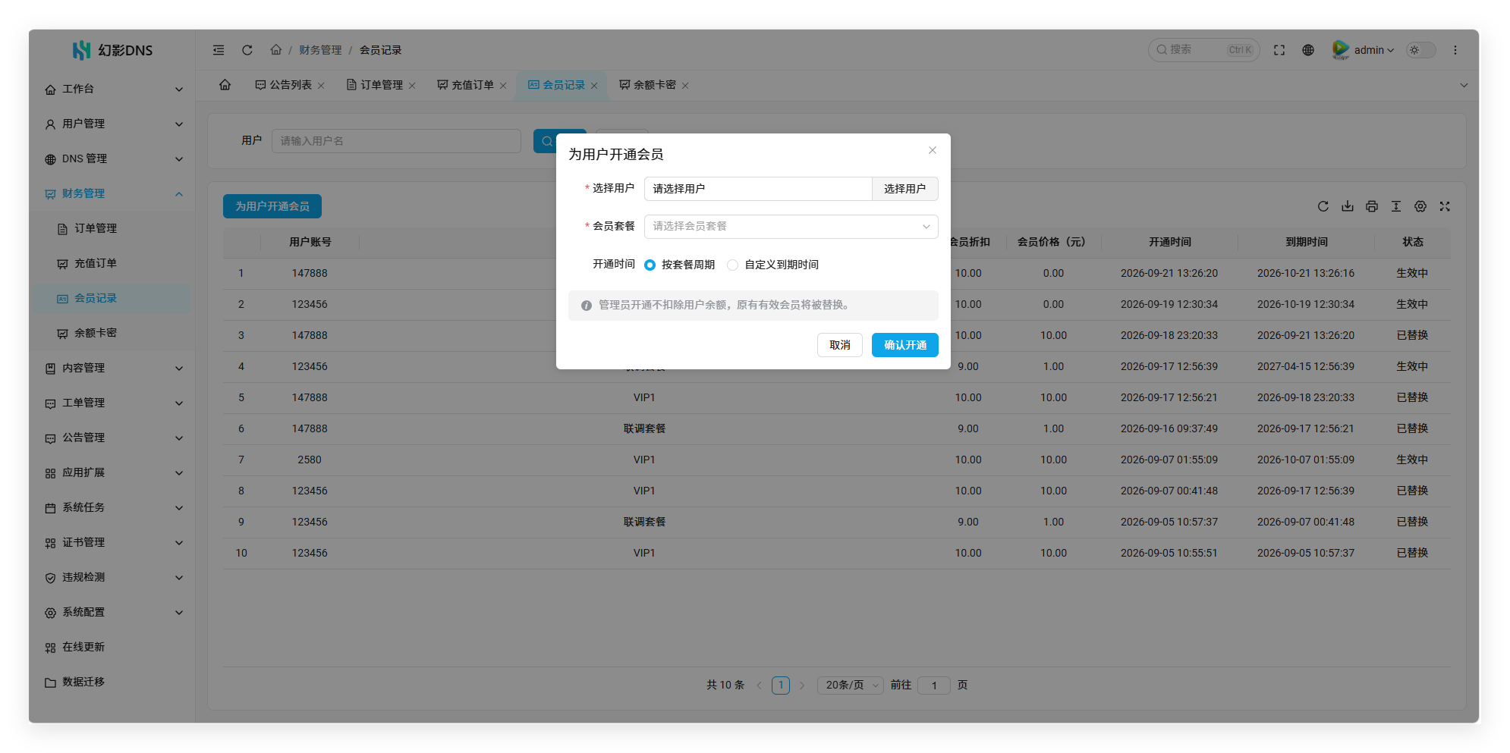
Task: Expand table to fullscreen icon
Action: [x=1445, y=206]
